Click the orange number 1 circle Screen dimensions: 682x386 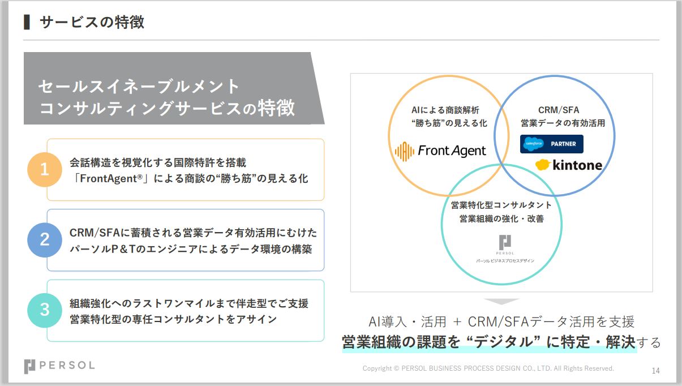(x=45, y=170)
